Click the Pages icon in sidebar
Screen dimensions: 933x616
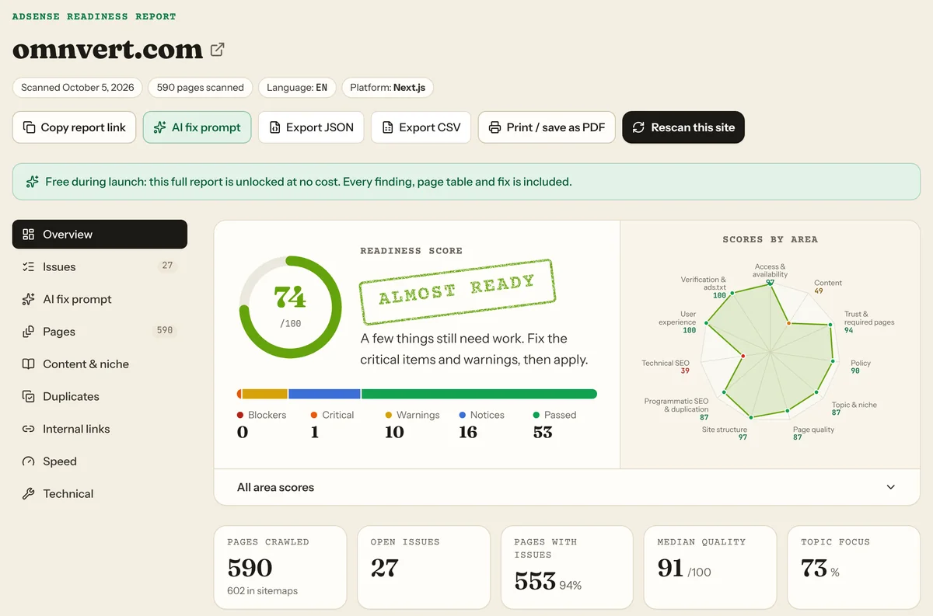click(x=29, y=332)
